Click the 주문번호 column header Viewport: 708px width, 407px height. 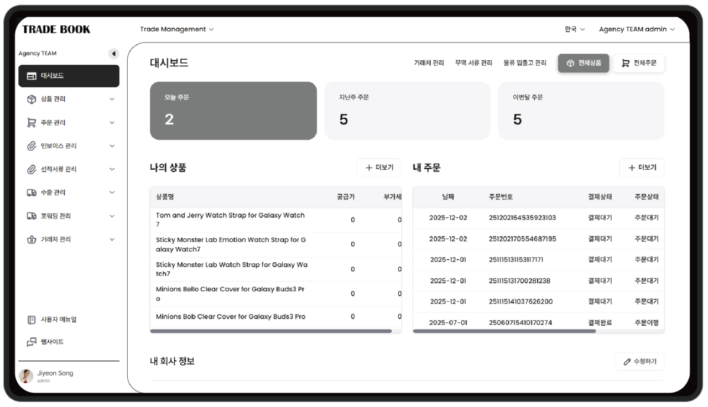point(501,197)
